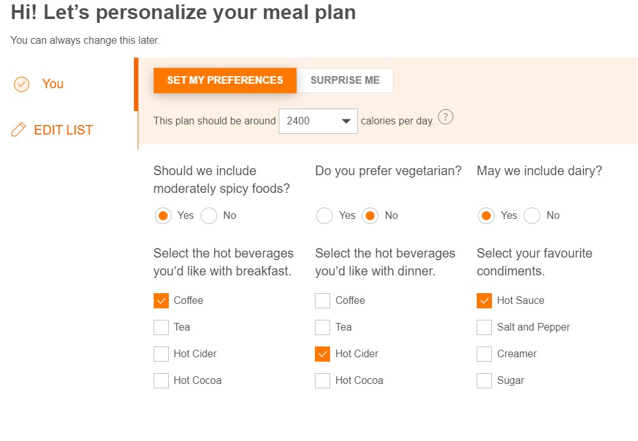Viewport: 638px width, 441px height.
Task: Select the SET MY PREFERENCES tab
Action: (225, 81)
